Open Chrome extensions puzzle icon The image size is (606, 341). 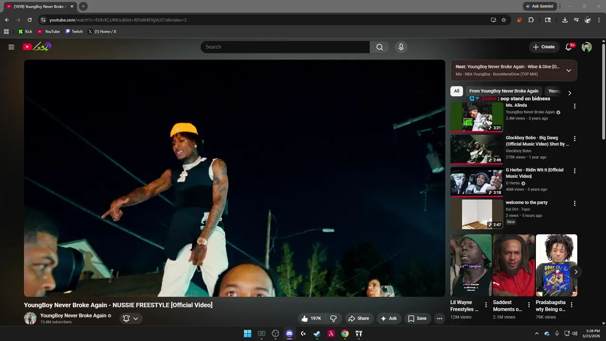coord(531,20)
